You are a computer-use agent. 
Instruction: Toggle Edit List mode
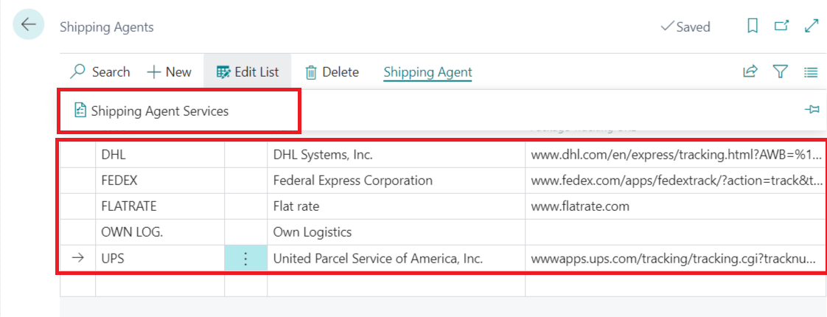click(248, 72)
